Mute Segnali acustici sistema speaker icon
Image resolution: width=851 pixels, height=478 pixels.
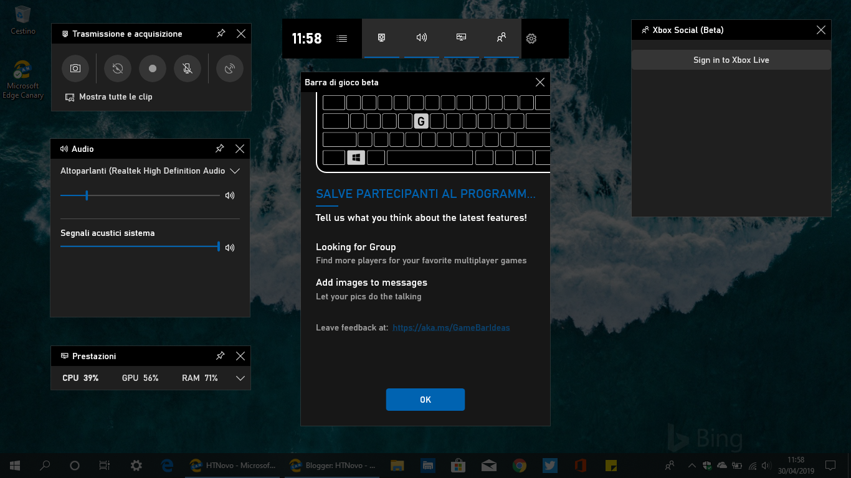[230, 248]
